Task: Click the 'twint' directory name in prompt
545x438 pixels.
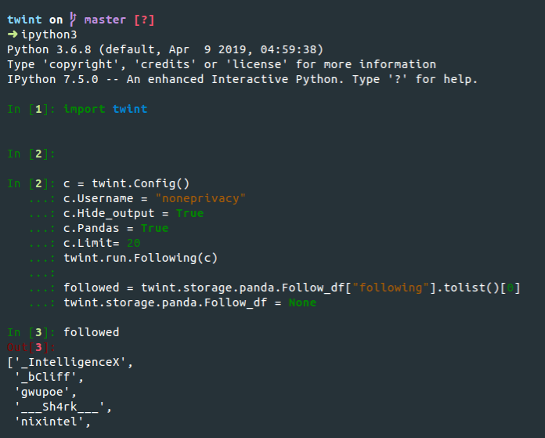Action: point(25,20)
